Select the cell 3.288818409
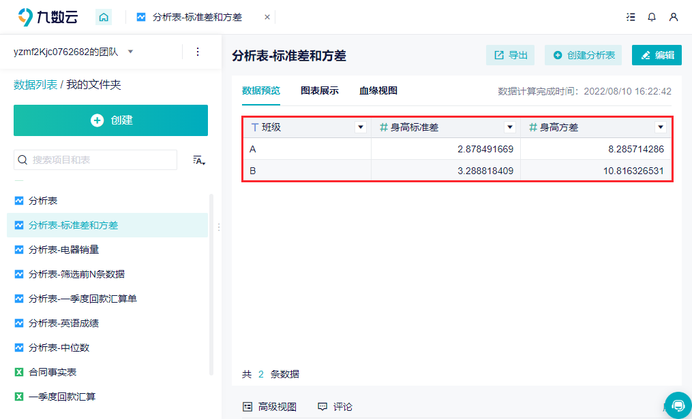This screenshot has width=692, height=419. pos(446,170)
